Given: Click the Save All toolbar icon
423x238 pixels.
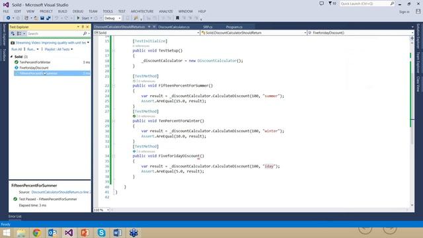Looking at the screenshot, I should click(48, 18).
